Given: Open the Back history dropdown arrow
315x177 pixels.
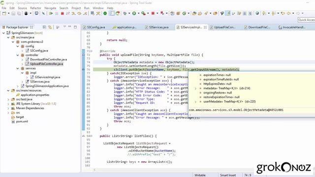Looking at the screenshot, I should coord(293,13).
